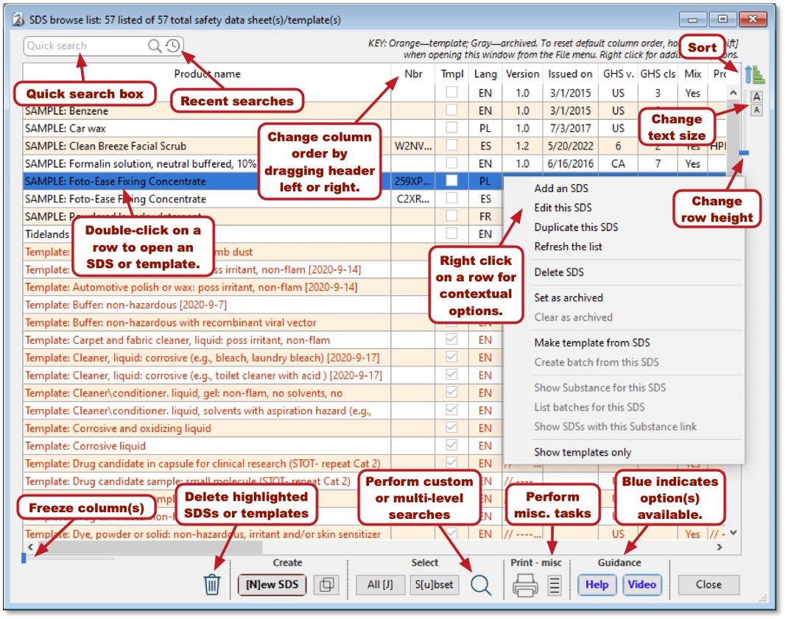Select Edit this SDS menu entry

point(563,208)
